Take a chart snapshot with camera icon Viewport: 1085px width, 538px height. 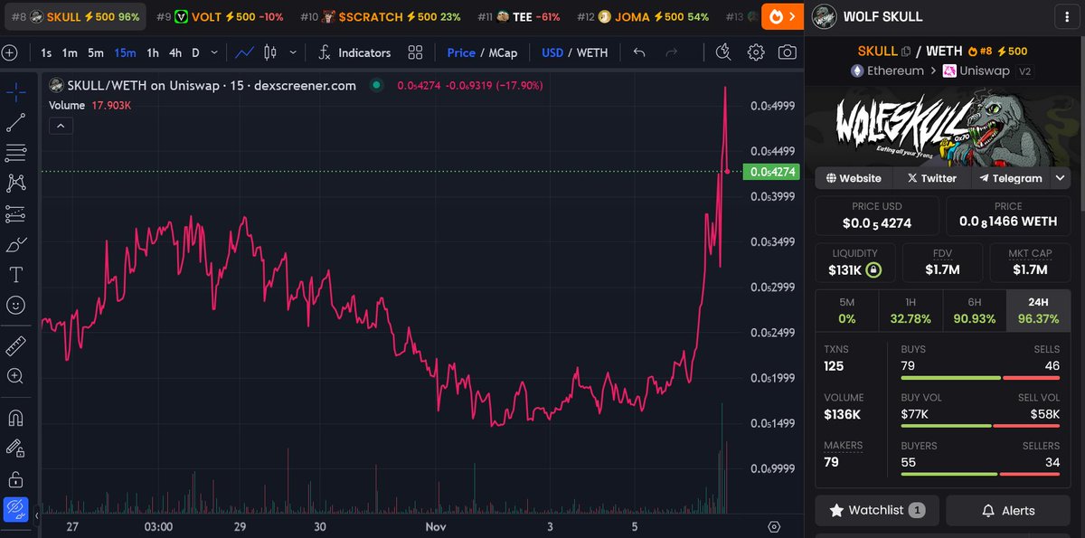788,52
